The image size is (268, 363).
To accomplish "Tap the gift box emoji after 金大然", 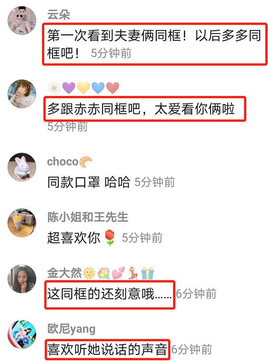I will (147, 273).
